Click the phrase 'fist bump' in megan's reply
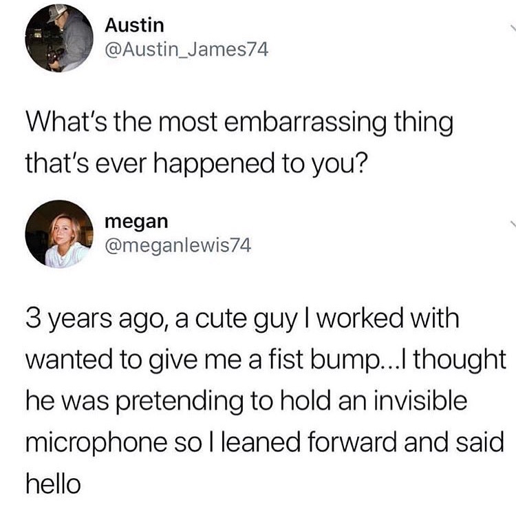The height and width of the screenshot is (516, 516). [330, 360]
